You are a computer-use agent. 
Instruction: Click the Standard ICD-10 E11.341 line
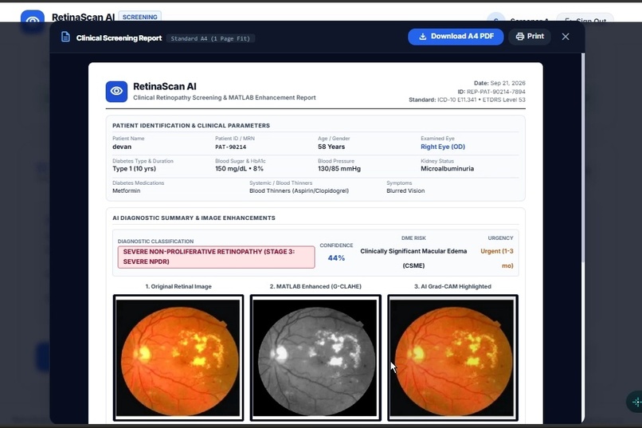(467, 100)
